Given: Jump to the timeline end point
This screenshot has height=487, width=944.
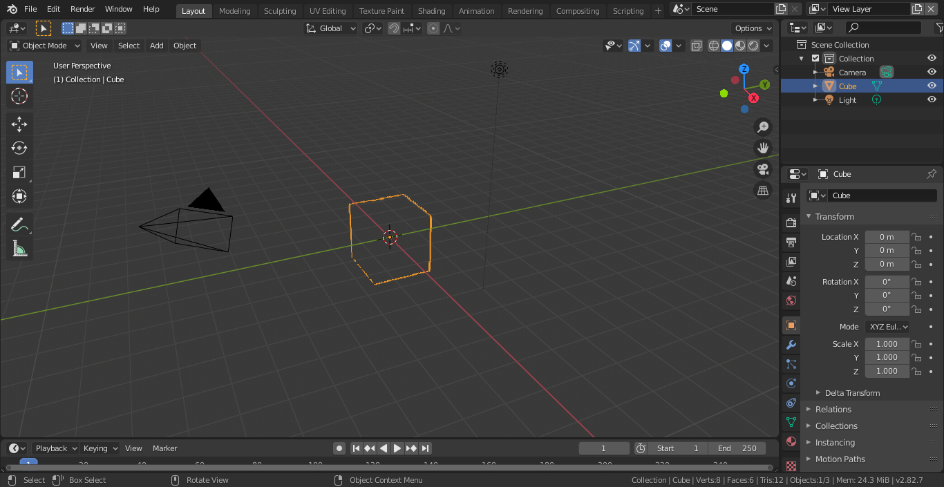Looking at the screenshot, I should tap(426, 448).
